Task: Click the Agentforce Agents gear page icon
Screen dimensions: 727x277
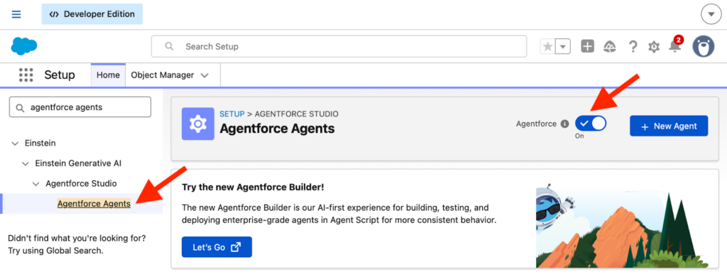Action: (198, 124)
